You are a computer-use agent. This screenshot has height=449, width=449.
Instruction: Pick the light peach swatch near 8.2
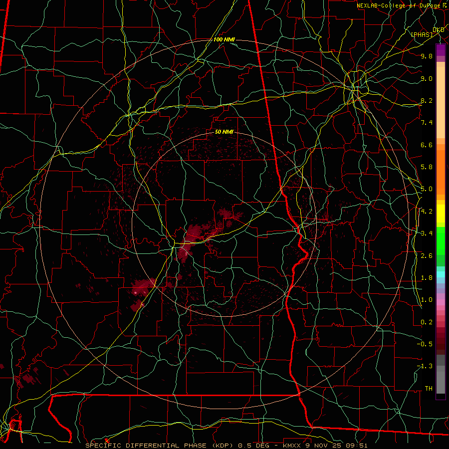tap(441, 102)
